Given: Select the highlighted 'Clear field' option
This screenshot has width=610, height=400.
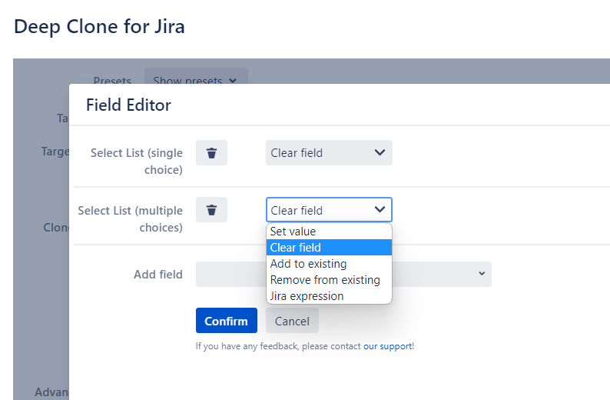Looking at the screenshot, I should 329,248.
